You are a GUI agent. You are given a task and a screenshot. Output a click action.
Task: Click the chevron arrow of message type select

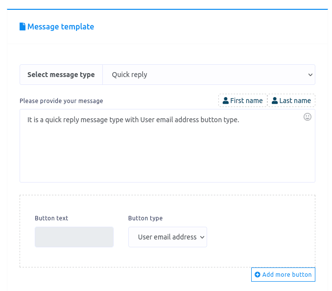click(x=310, y=75)
